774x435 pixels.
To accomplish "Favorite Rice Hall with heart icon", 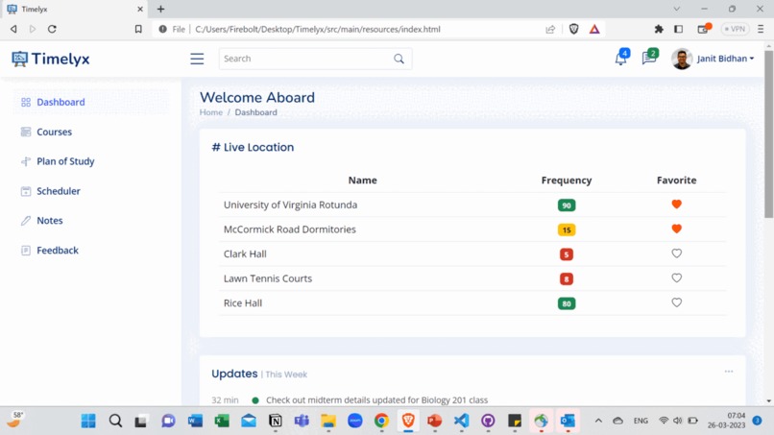I will 676,302.
